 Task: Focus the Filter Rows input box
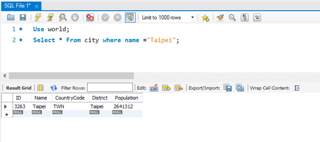click(110, 88)
